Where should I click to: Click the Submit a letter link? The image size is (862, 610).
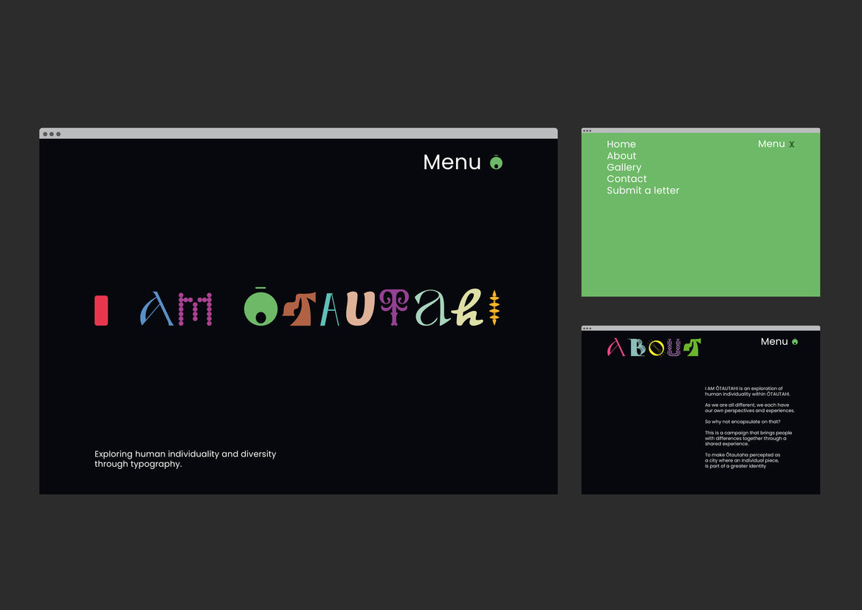pos(643,191)
